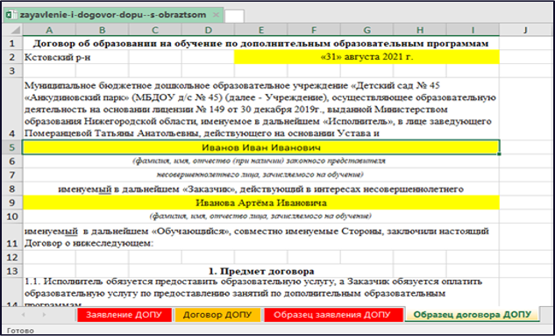Click the fill handle of selected row 5 cell
This screenshot has width=555, height=336.
coord(500,154)
